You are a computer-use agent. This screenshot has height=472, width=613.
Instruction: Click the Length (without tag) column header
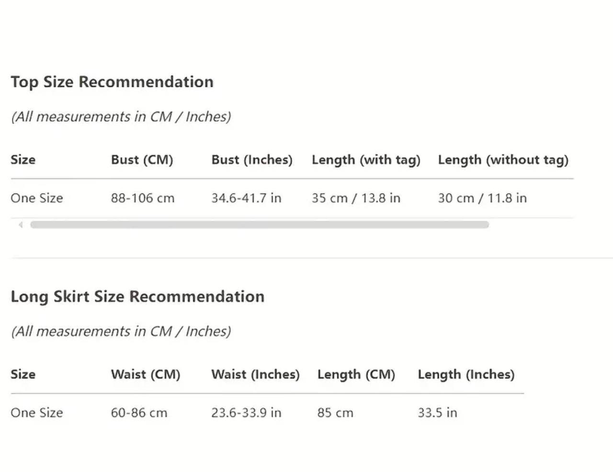point(503,160)
